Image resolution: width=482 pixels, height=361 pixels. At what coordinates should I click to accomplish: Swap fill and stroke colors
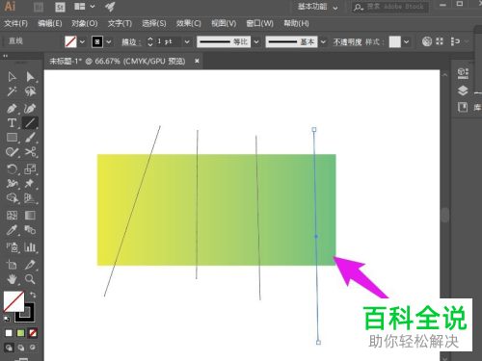pos(33,295)
